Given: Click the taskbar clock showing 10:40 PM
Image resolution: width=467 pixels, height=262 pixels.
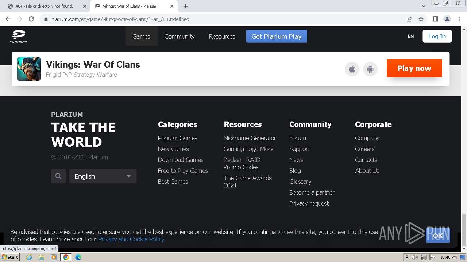Looking at the screenshot, I should tap(448, 257).
